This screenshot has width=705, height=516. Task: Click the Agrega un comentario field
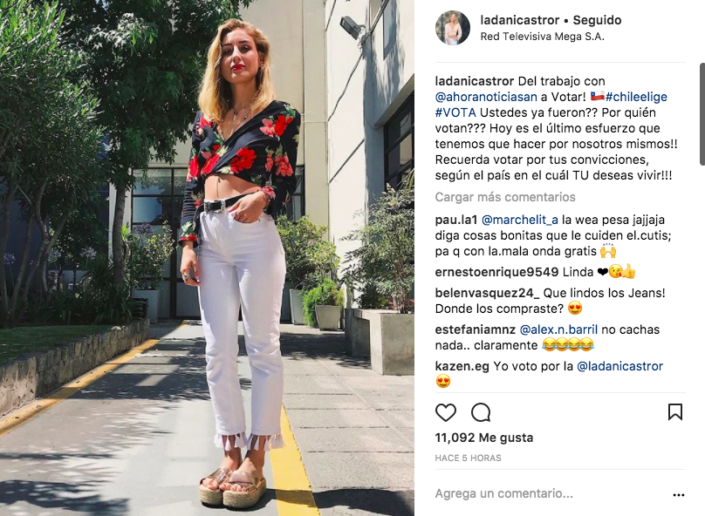[x=551, y=493]
